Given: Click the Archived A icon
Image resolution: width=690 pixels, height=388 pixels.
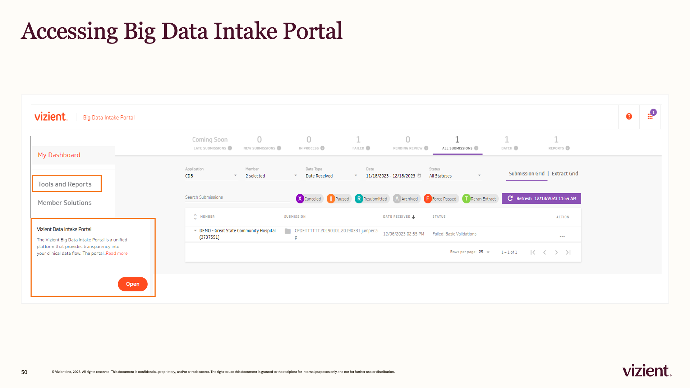Looking at the screenshot, I should 397,199.
